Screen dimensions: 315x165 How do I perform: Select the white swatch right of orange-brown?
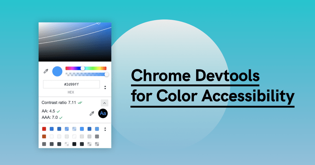tap(52, 137)
